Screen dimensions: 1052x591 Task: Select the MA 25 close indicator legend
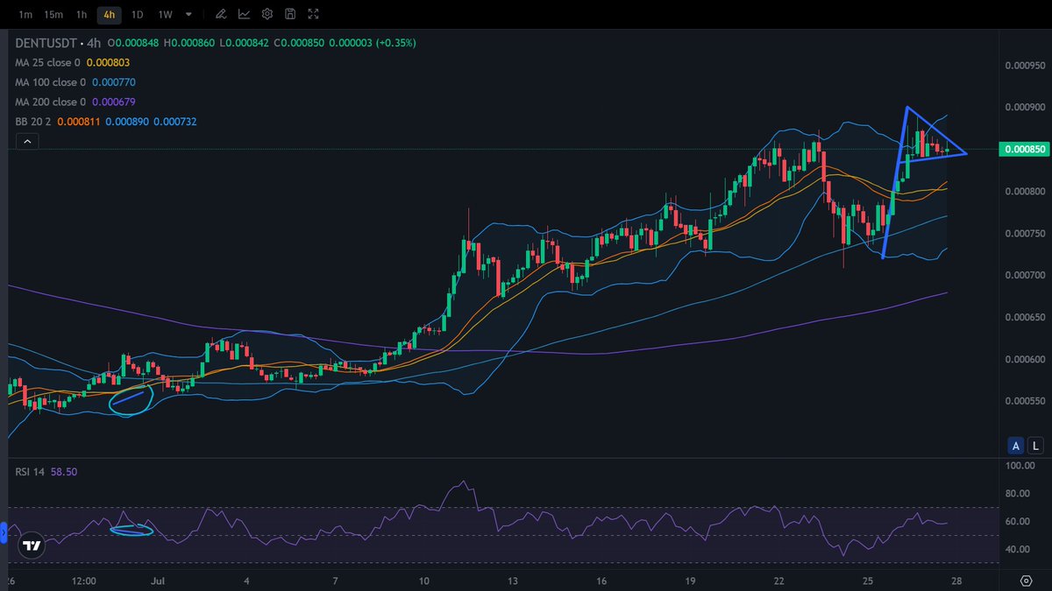49,62
